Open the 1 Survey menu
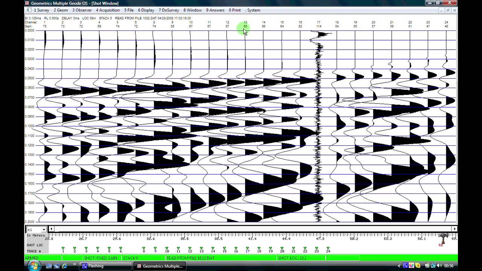 tap(41, 10)
